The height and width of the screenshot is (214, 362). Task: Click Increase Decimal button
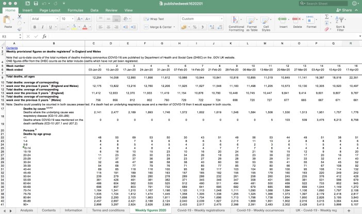coord(212,27)
